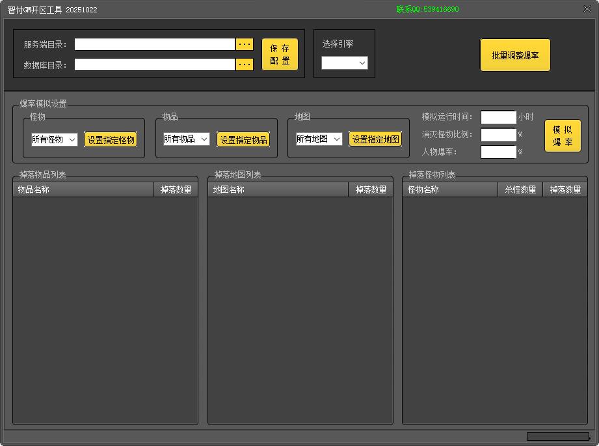Click the 消灭怪物比例 input field
The height and width of the screenshot is (446, 599).
pos(499,135)
